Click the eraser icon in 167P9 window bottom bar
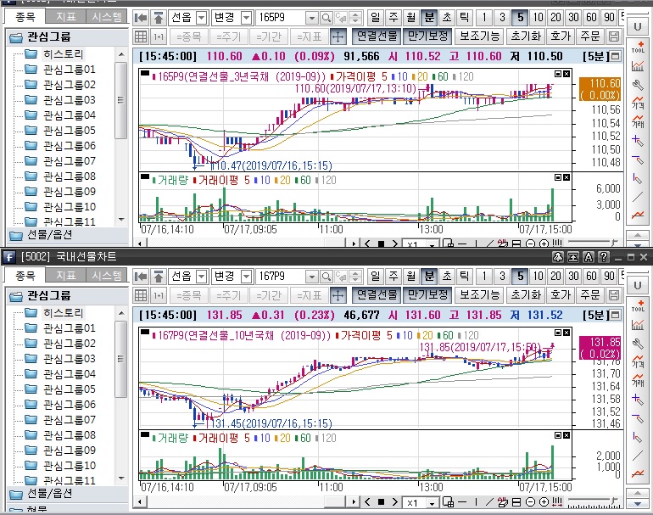The height and width of the screenshot is (515, 653). (x=503, y=502)
